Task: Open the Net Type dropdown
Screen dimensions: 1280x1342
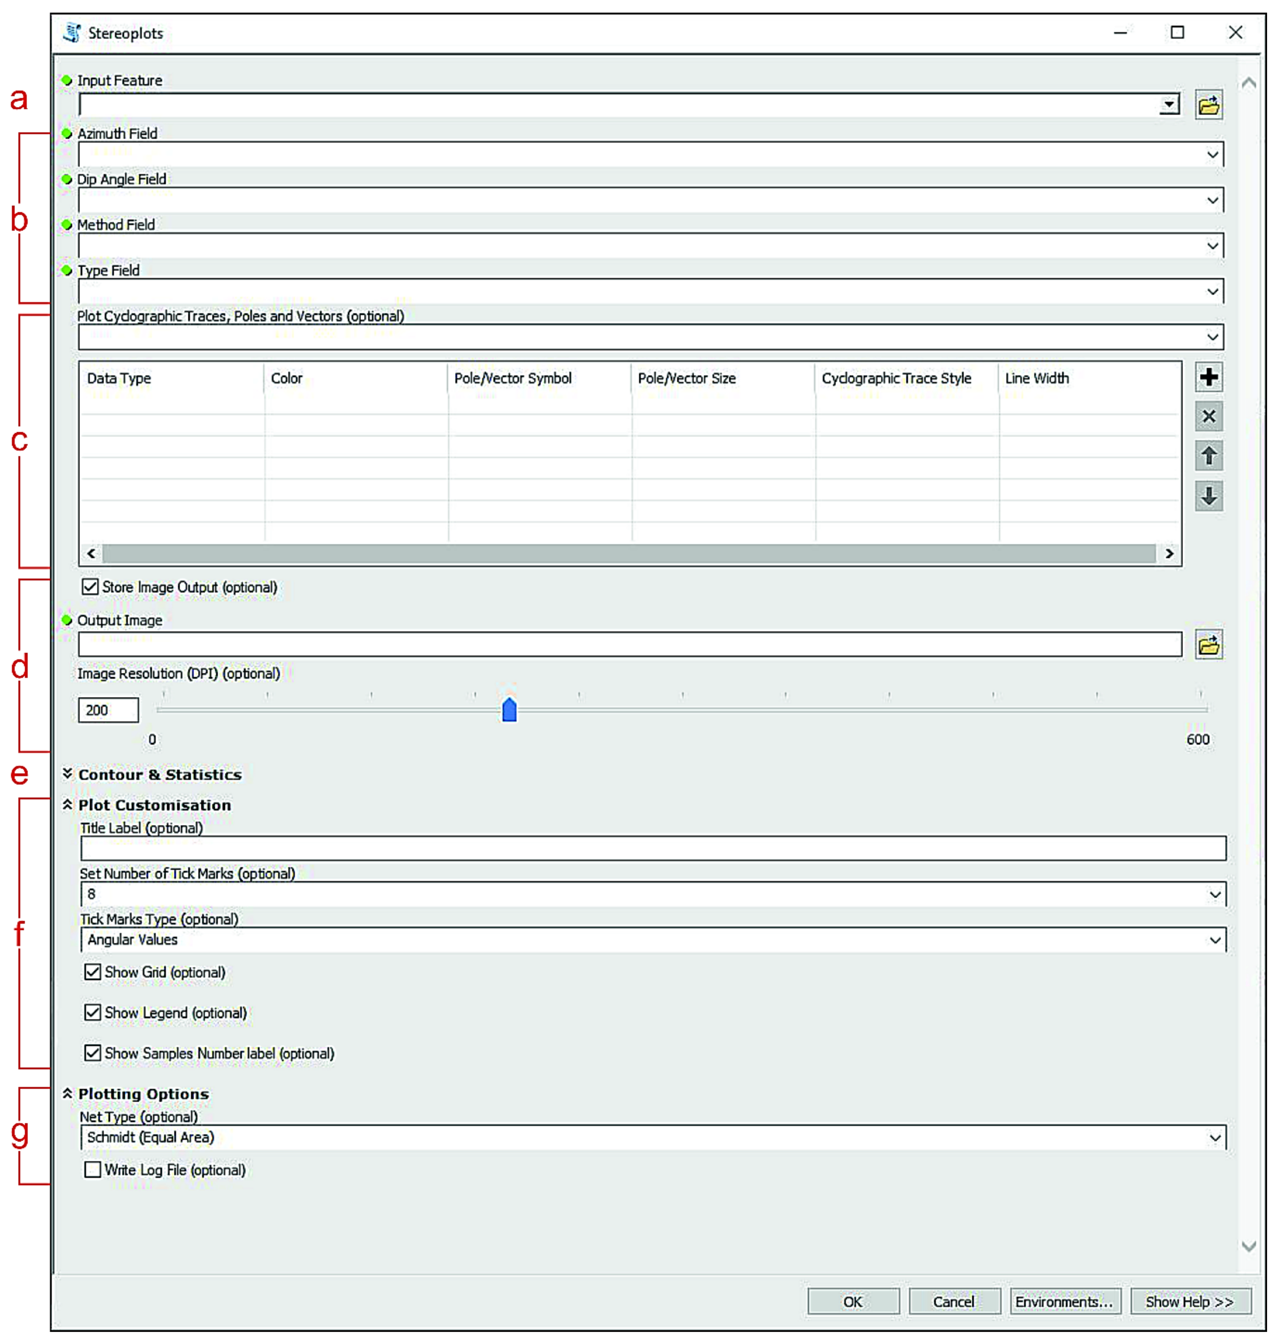Action: point(1214,1137)
